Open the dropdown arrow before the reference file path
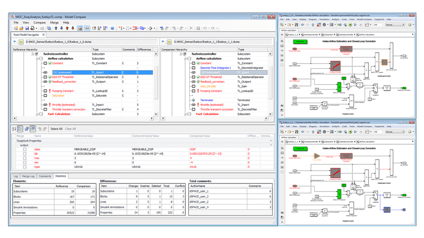 click(x=15, y=42)
